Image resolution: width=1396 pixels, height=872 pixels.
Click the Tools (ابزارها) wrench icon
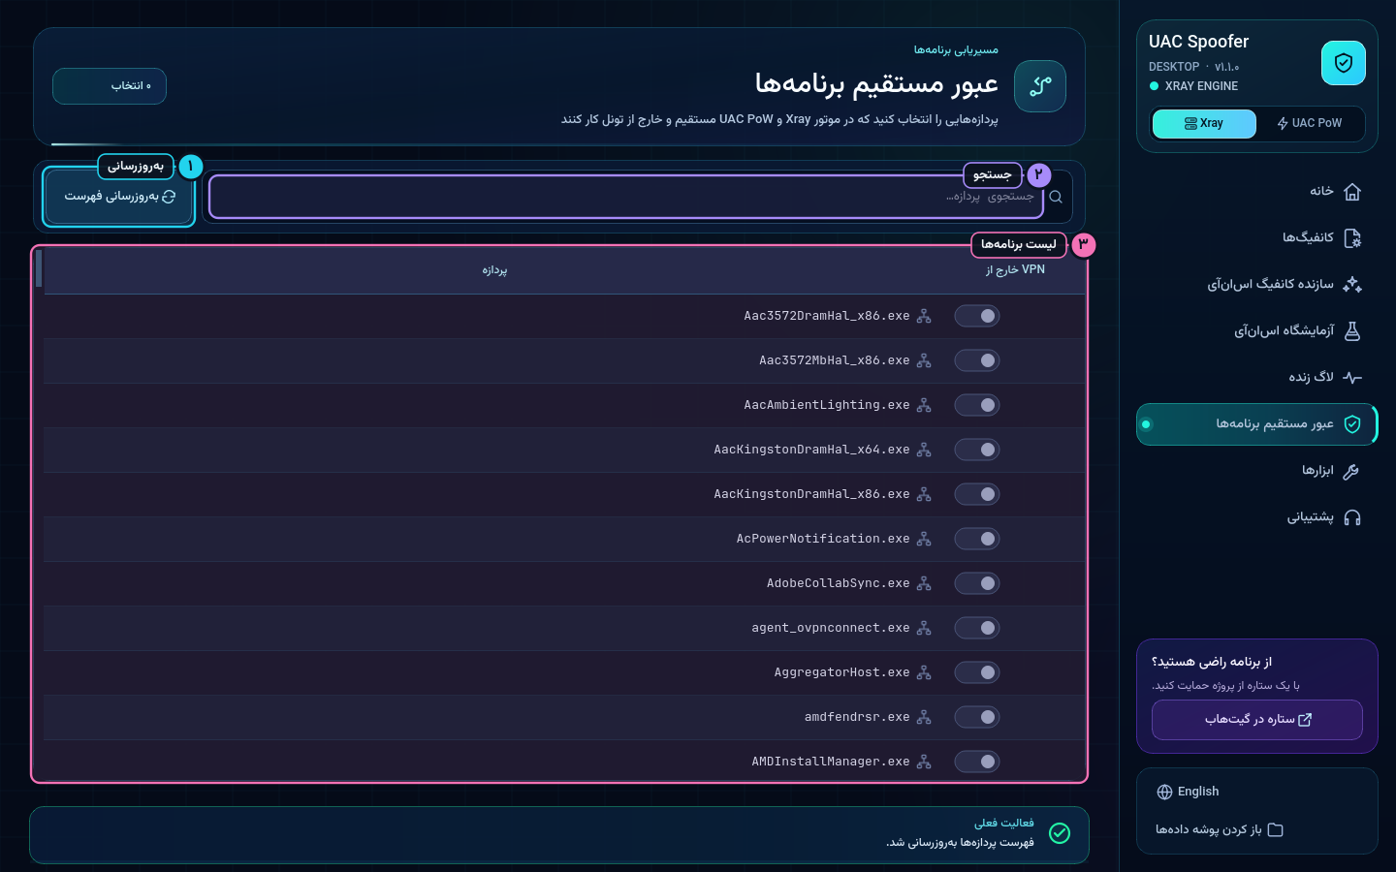tap(1352, 471)
